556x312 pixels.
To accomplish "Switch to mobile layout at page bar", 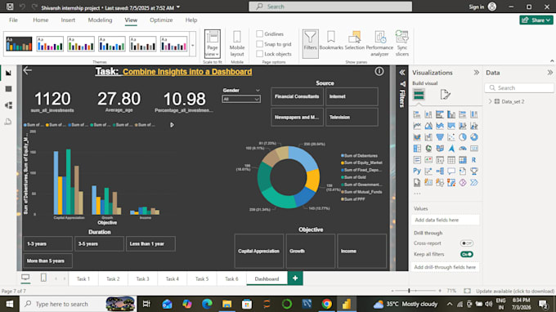I will tap(43, 278).
